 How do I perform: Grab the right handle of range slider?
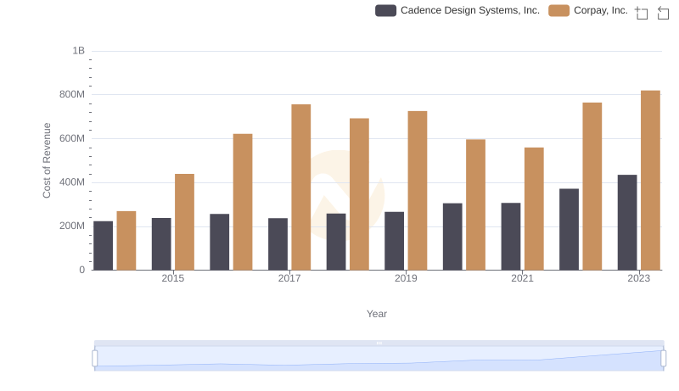pos(663,358)
